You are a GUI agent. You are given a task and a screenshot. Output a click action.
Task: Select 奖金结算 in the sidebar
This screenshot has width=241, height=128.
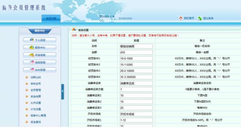[35, 97]
